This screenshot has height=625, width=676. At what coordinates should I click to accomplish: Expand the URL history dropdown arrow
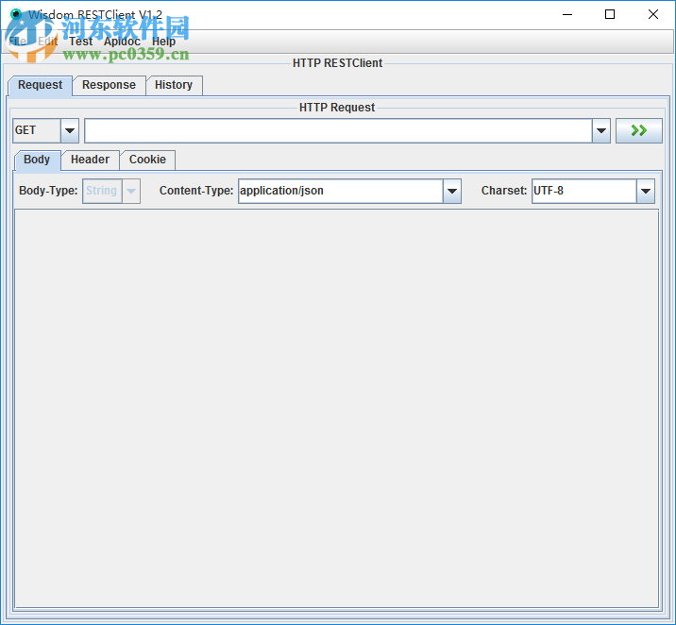coord(601,130)
